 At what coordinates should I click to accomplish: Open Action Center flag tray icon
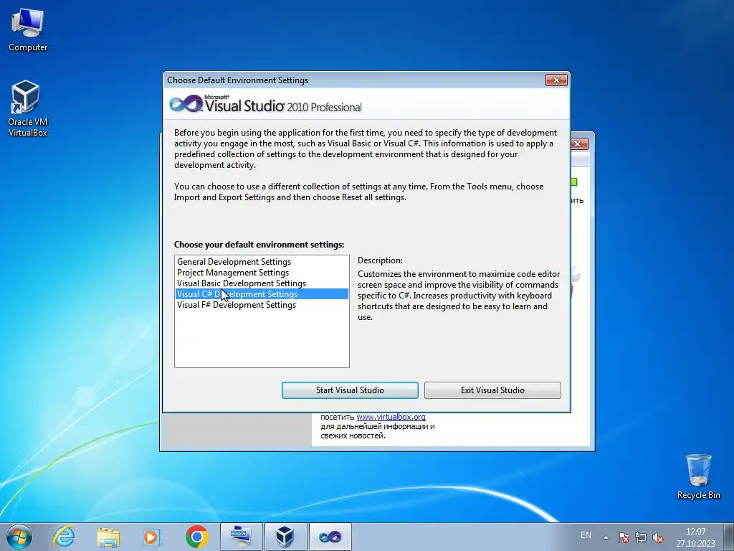click(x=623, y=537)
